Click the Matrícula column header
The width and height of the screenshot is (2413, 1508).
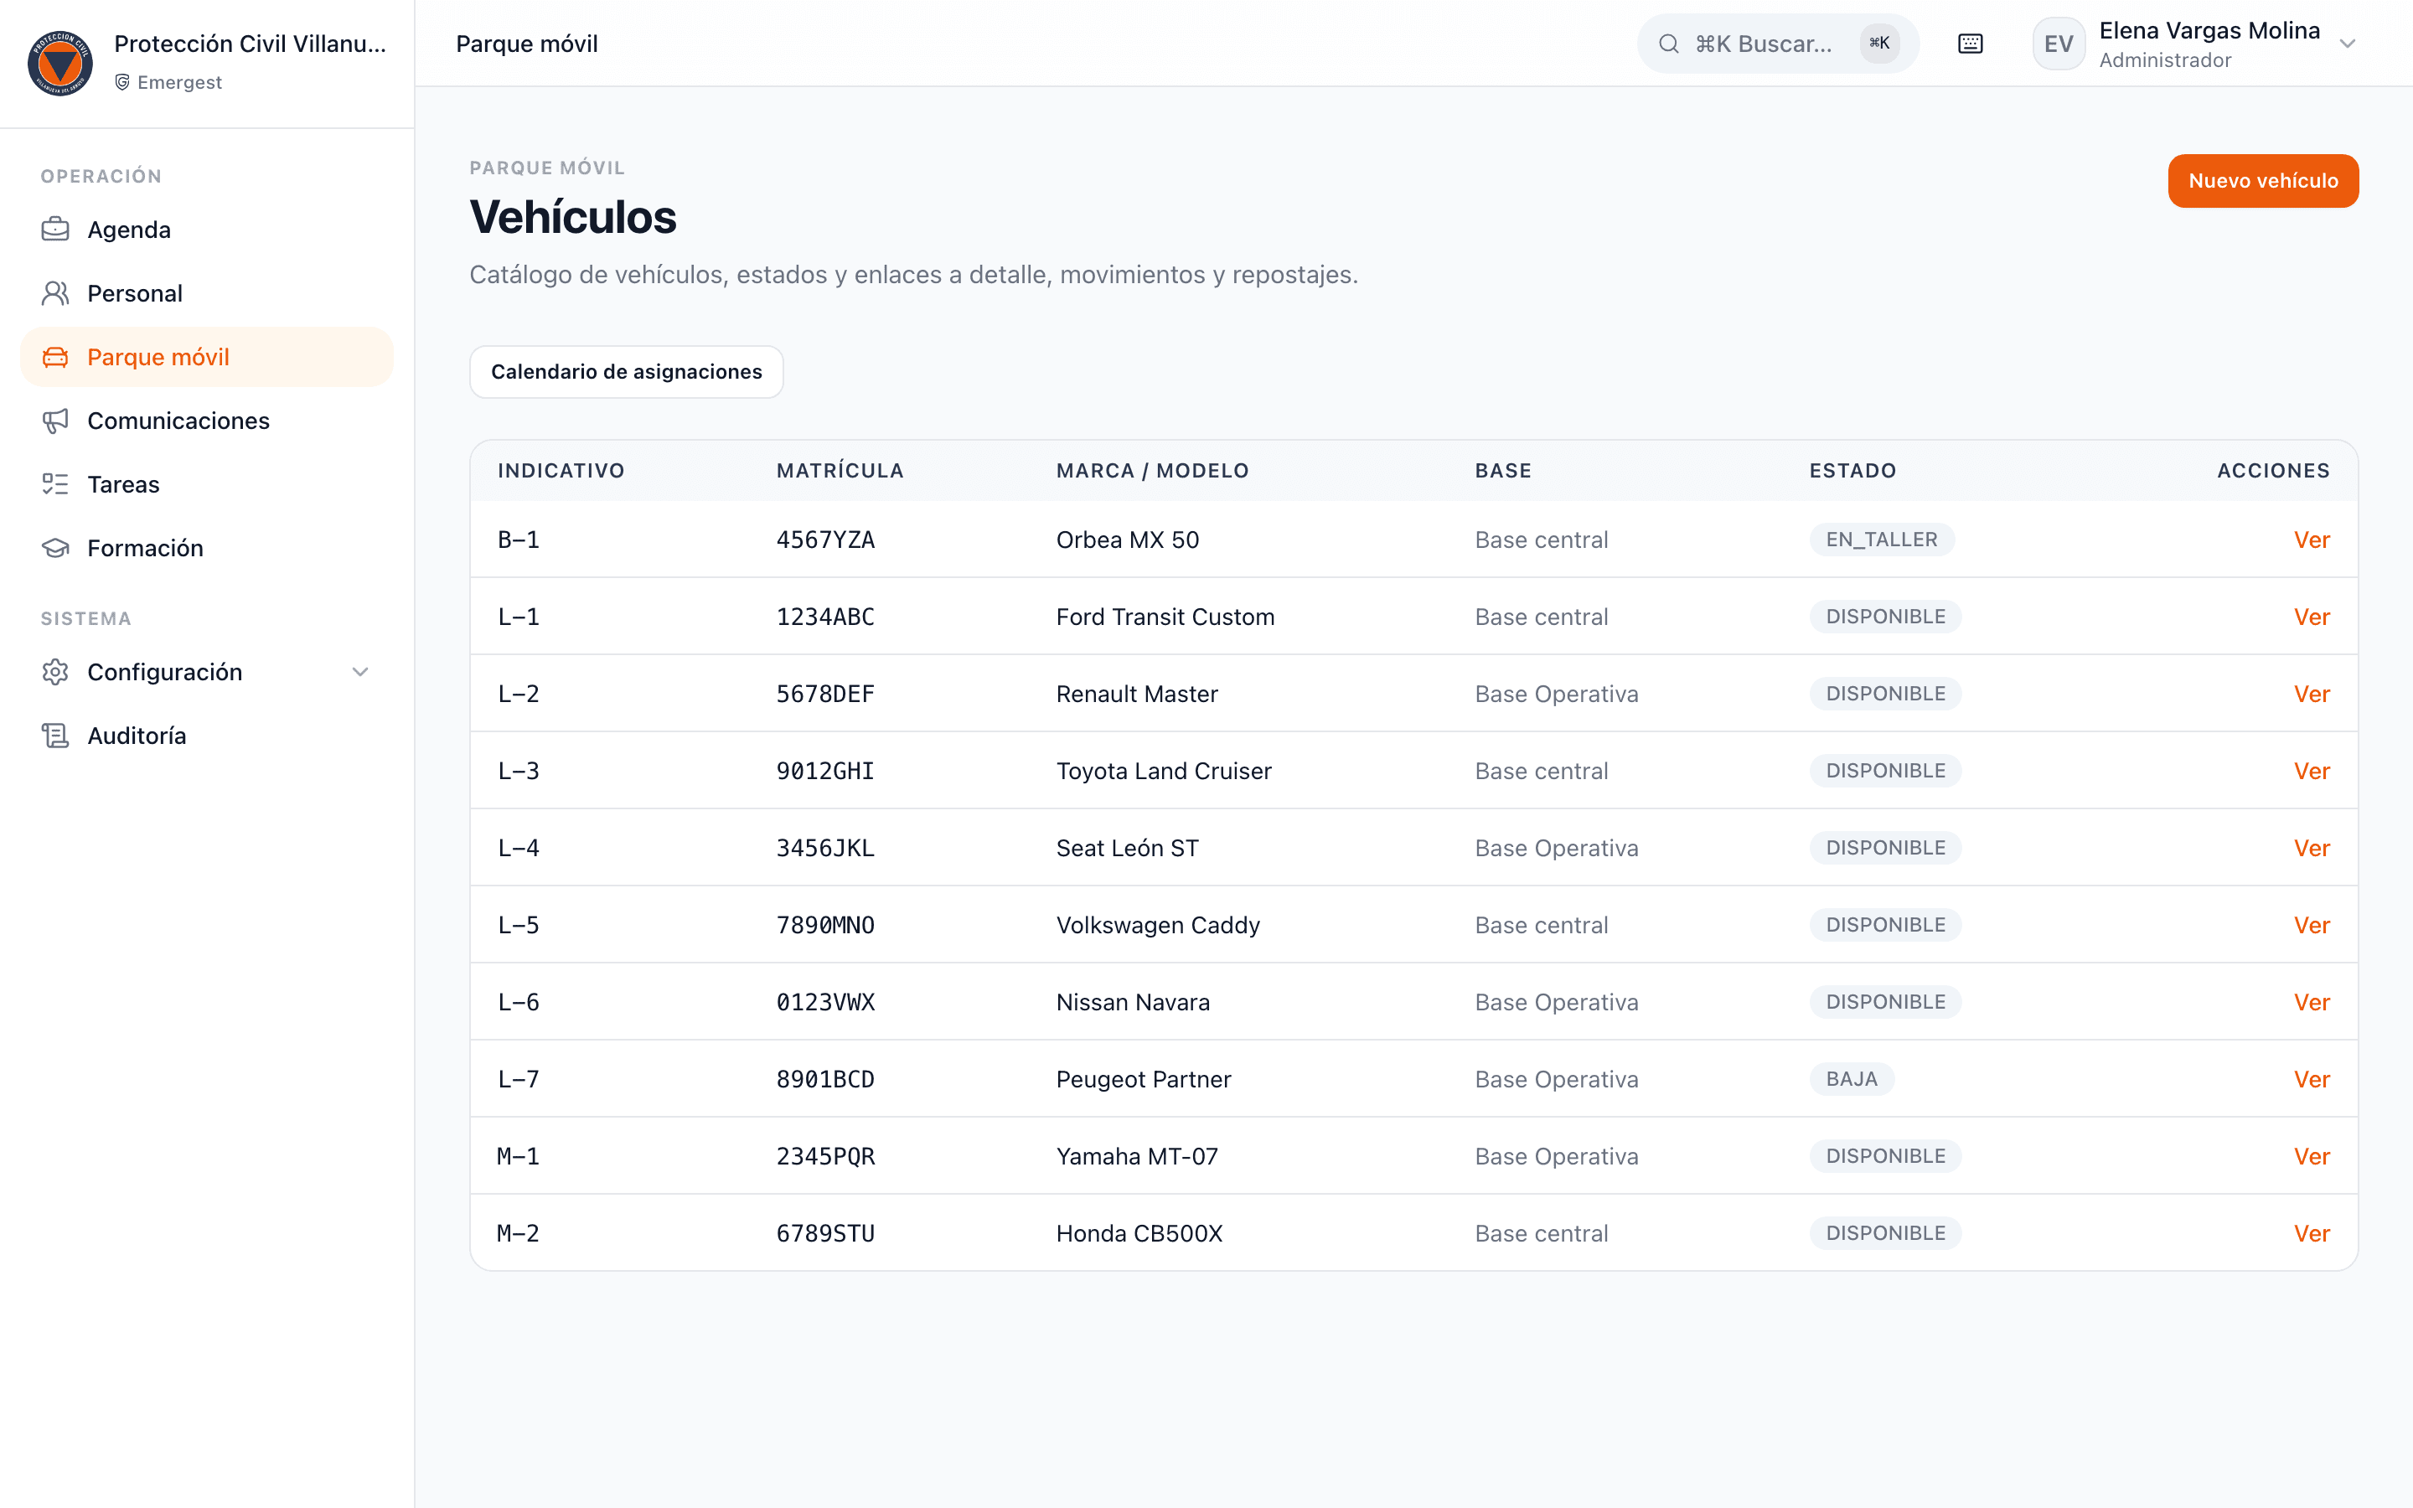840,471
